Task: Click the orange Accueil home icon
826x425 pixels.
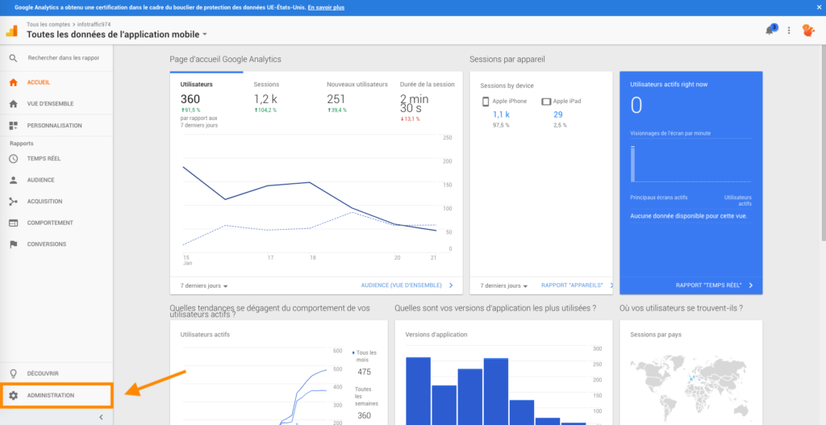Action: (x=14, y=82)
